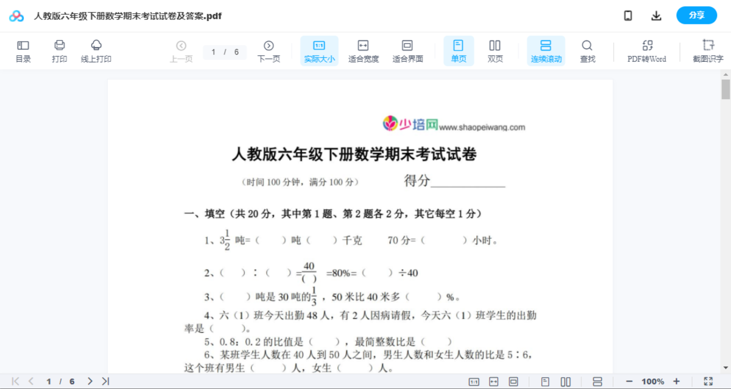Click the 分享 share button
Screen dimensions: 731x389
click(696, 15)
